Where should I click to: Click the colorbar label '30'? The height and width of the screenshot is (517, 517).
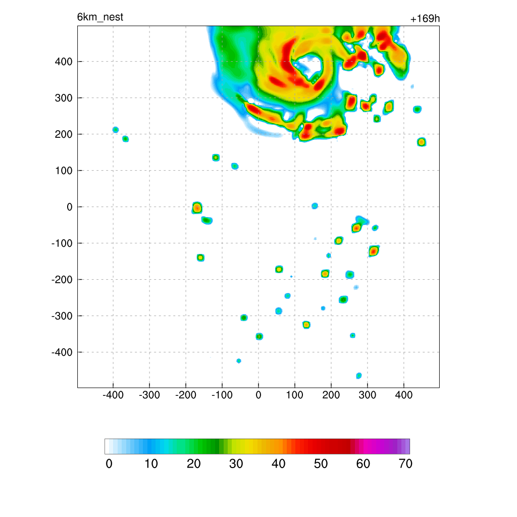coord(236,463)
